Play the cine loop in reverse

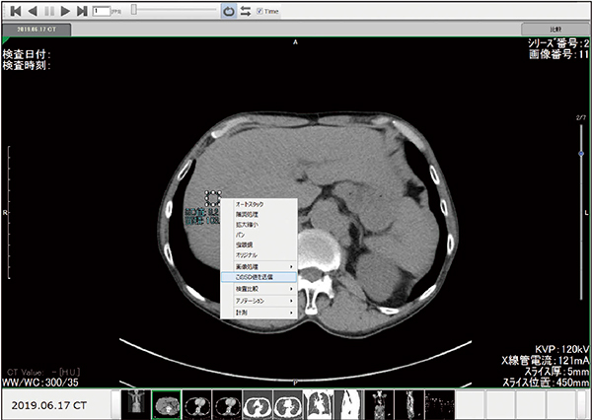pos(32,11)
